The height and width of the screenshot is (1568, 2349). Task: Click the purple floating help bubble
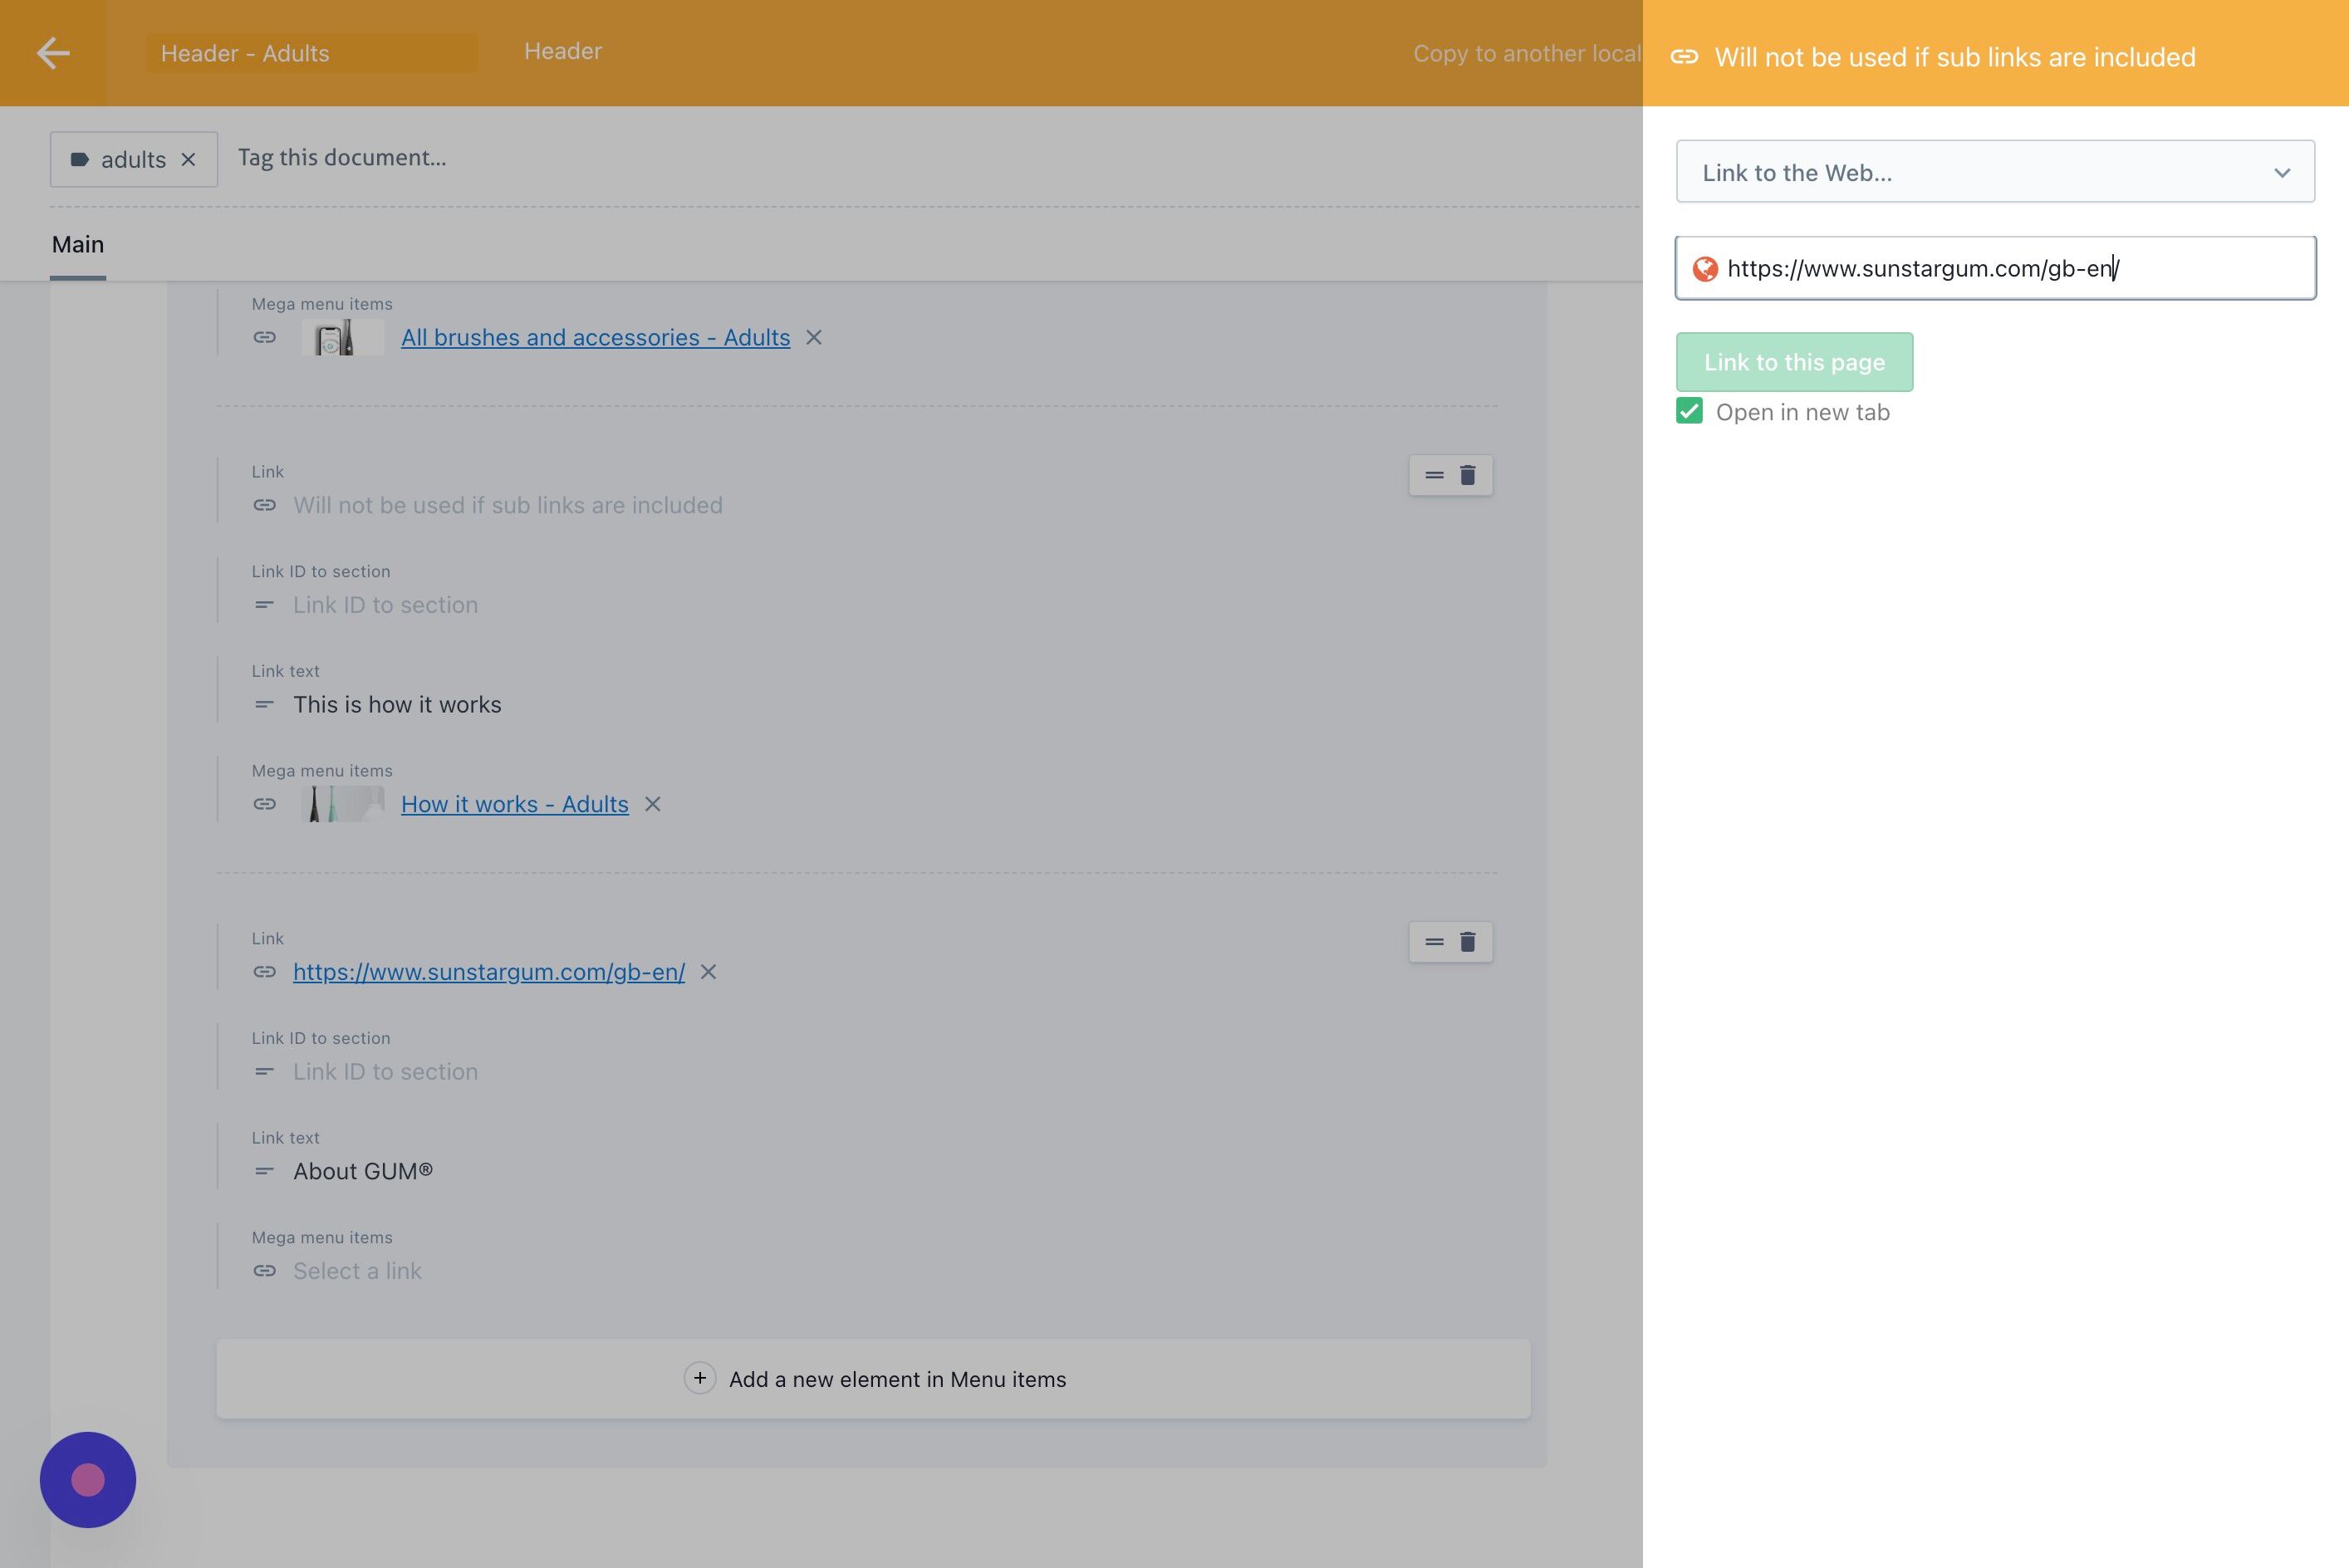(88, 1479)
